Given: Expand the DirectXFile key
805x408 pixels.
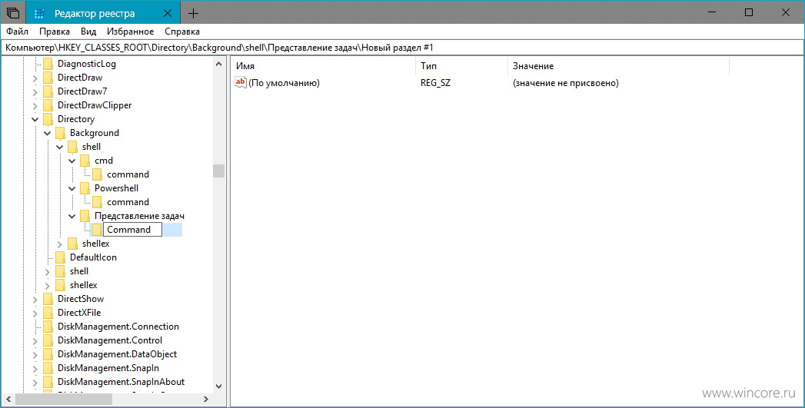Looking at the screenshot, I should [x=35, y=313].
